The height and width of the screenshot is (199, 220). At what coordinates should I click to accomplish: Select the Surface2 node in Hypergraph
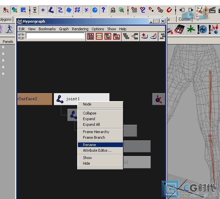click(x=35, y=99)
